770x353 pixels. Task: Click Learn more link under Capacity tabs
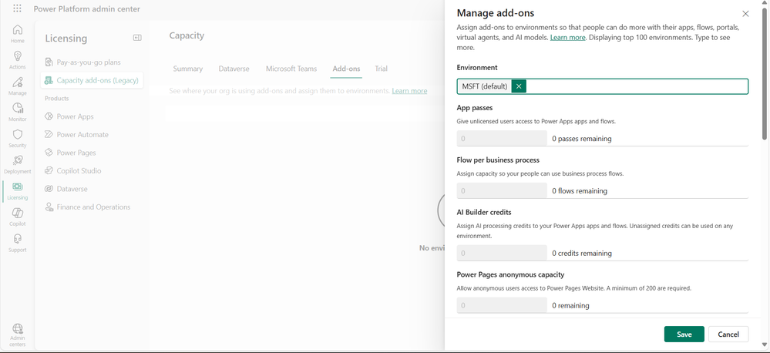click(409, 91)
